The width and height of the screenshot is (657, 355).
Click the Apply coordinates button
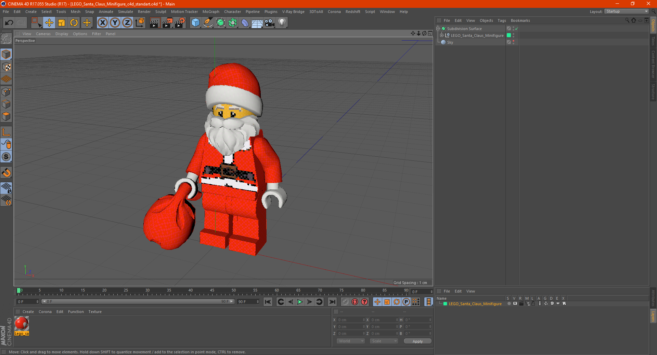point(417,341)
